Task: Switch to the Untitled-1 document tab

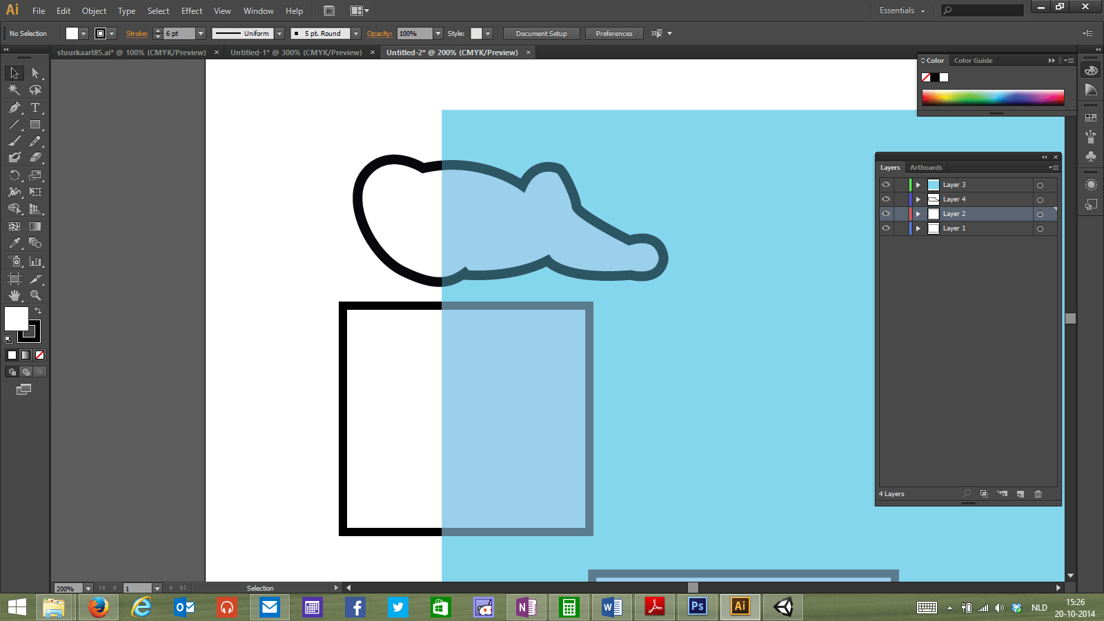Action: (x=297, y=52)
